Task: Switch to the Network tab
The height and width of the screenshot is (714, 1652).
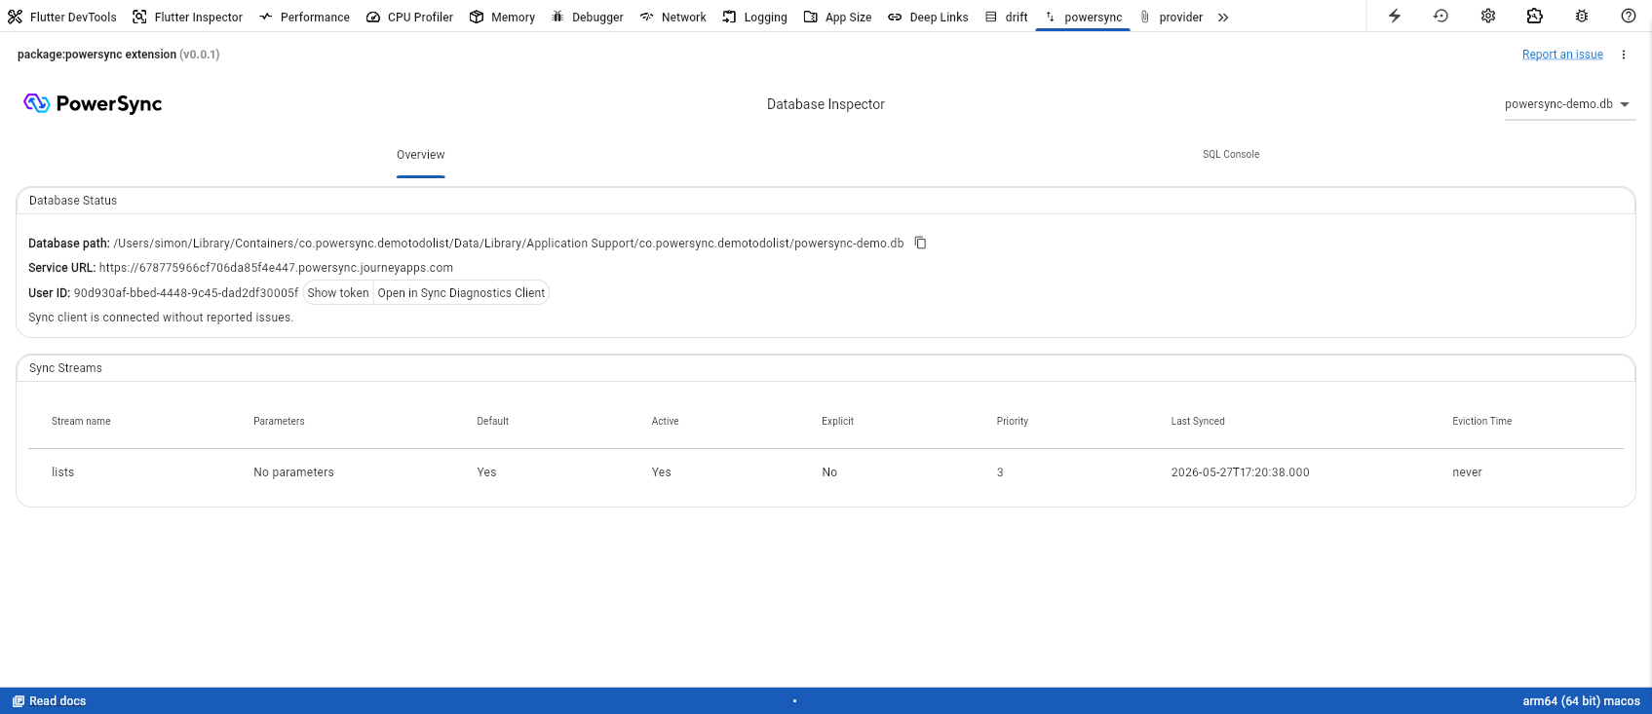Action: [x=672, y=17]
